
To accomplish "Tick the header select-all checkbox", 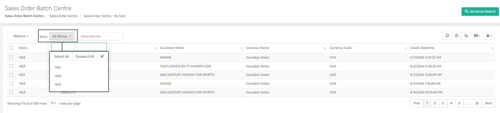I will pos(11,48).
